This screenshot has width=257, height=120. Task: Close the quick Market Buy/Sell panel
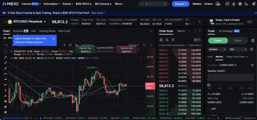click(x=138, y=50)
